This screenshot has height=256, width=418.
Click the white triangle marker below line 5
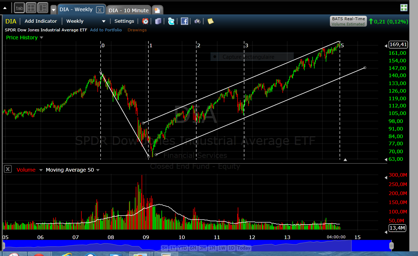[345, 160]
